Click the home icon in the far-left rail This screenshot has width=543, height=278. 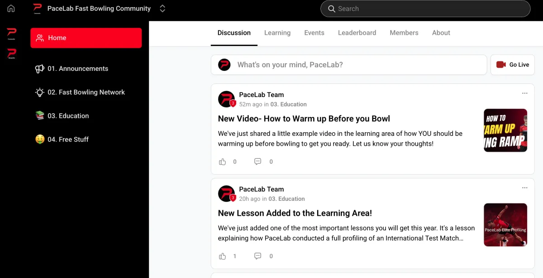10,8
